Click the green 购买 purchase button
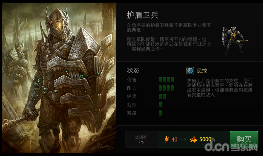 pos(244,139)
